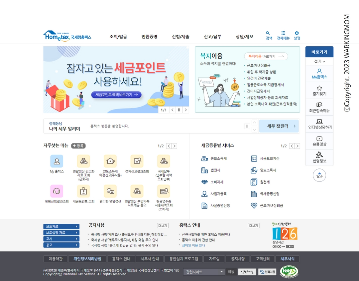Open 편리한 연말정산 icon
This screenshot has width=359, height=281.
coord(110,191)
